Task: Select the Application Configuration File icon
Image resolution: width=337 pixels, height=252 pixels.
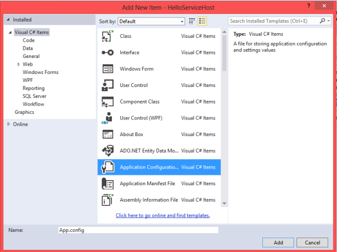Action: pos(107,167)
